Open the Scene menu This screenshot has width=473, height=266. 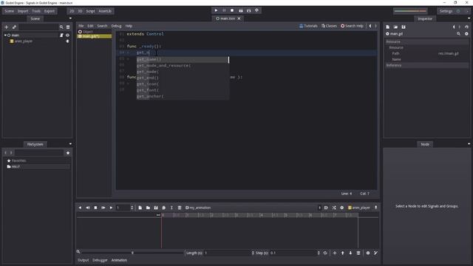point(10,11)
